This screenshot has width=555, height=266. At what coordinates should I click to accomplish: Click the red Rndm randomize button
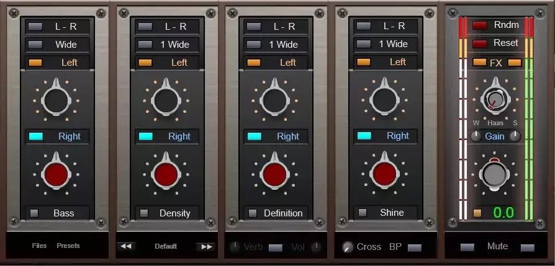(480, 25)
